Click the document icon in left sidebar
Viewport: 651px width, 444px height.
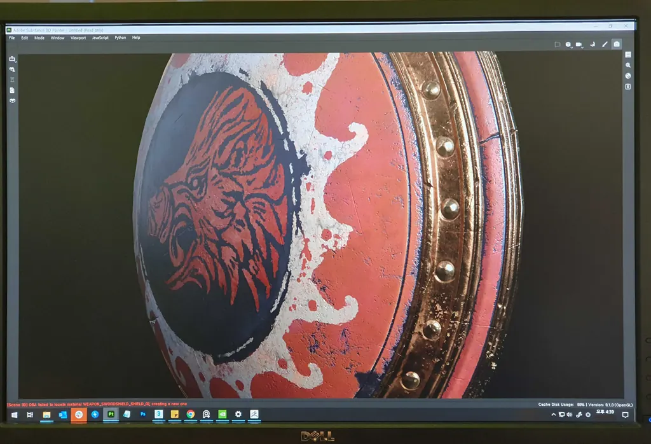pos(13,90)
